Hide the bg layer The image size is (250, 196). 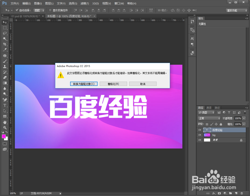[199, 135]
